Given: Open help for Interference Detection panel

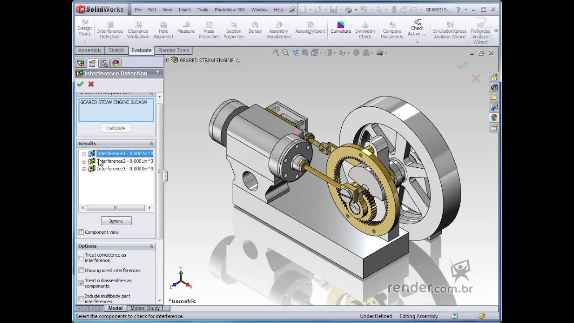Looking at the screenshot, I should pyautogui.click(x=157, y=73).
